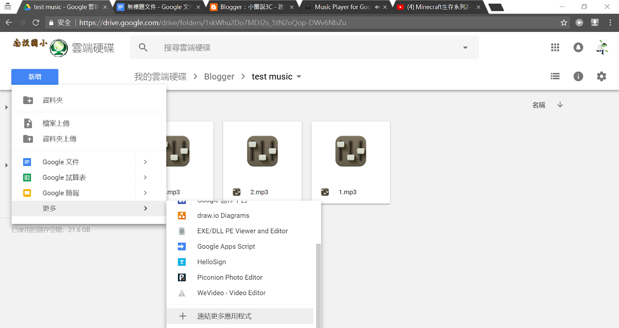Sort by 名稱 column header
Viewport: 619px width, 328px height.
pyautogui.click(x=539, y=105)
